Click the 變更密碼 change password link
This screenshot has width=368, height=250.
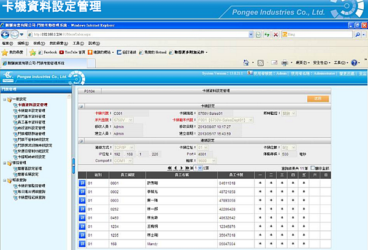point(347,74)
